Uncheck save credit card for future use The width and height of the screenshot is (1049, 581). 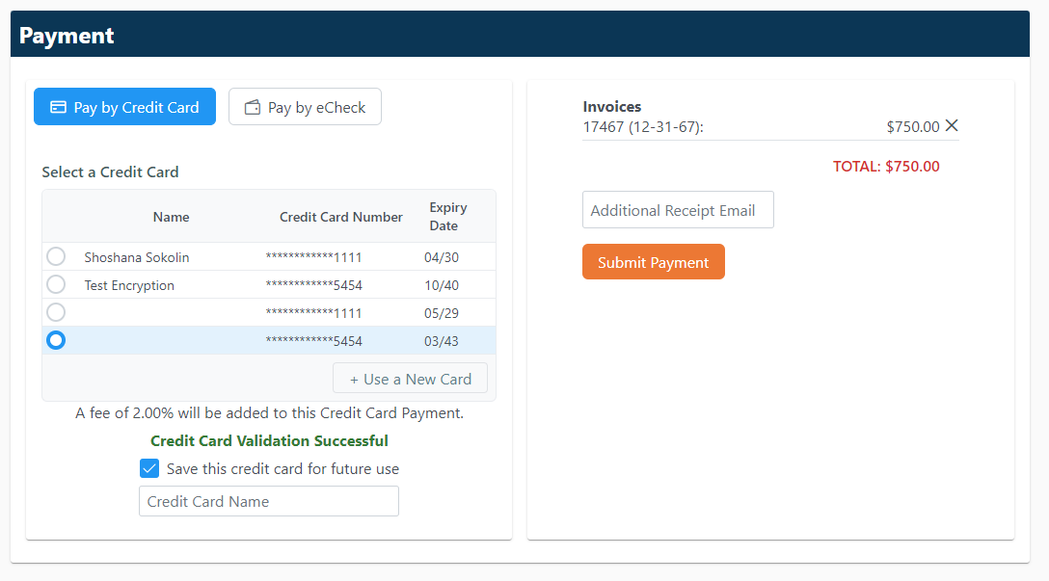point(149,467)
